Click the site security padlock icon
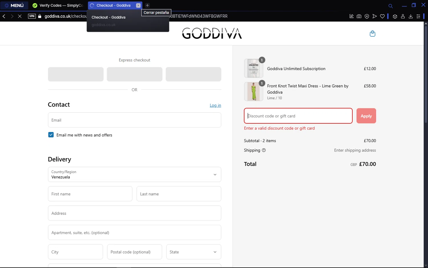Image resolution: width=428 pixels, height=268 pixels. pos(40,16)
